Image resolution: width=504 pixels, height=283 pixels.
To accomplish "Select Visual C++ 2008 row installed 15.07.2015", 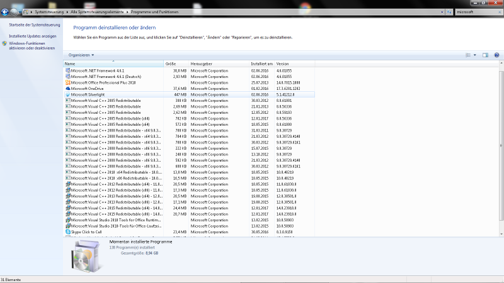I will 190,148.
